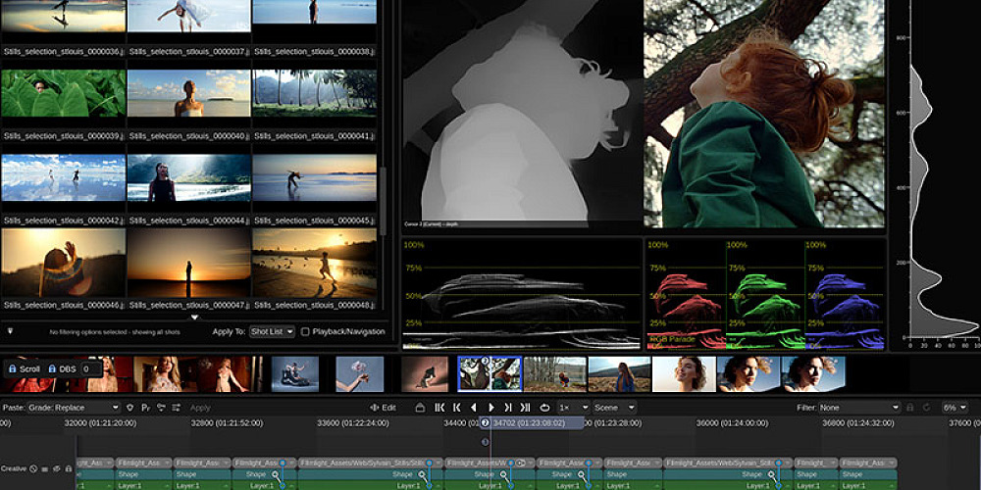This screenshot has height=490, width=981.
Task: Select thumbnail Stills_selection_stlouis_0000047
Action: point(189,263)
